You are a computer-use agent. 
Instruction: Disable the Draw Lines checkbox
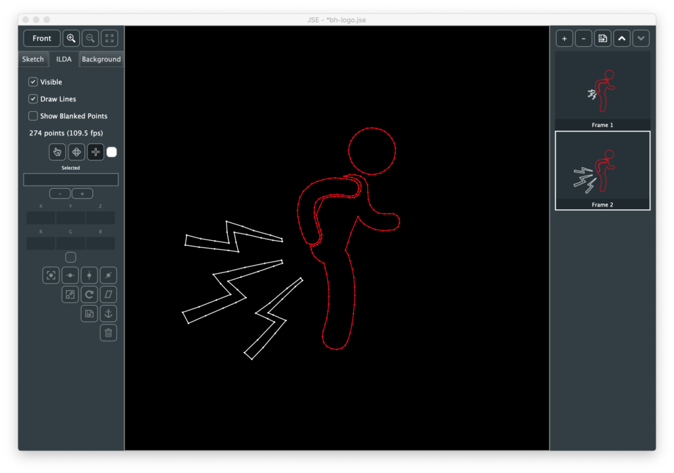33,99
